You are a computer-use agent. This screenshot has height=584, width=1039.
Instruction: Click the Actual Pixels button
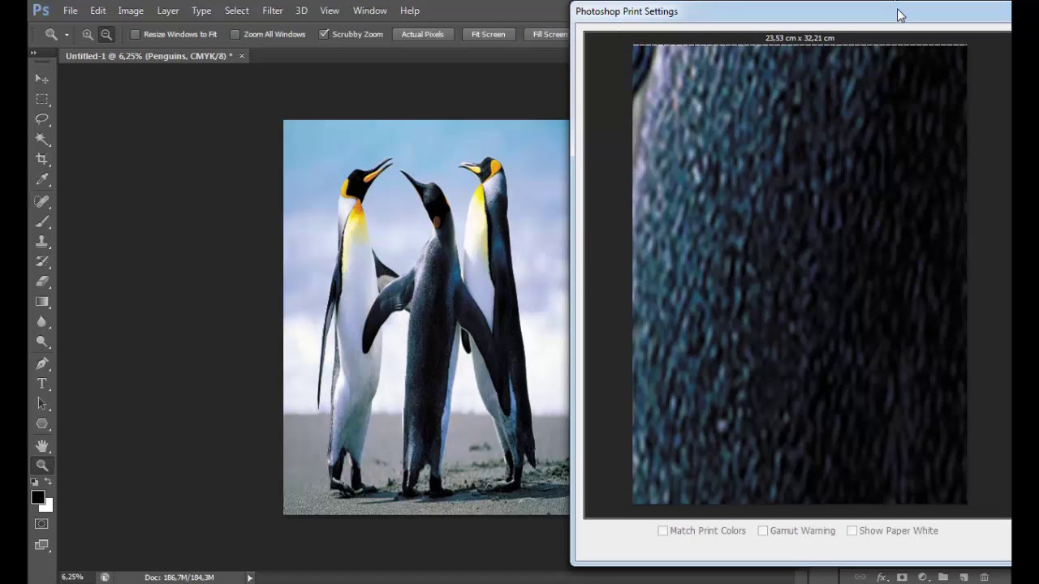(x=422, y=34)
